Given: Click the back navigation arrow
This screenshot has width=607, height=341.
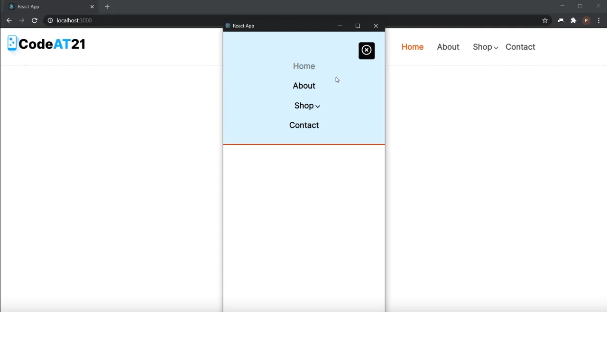Looking at the screenshot, I should (x=9, y=20).
